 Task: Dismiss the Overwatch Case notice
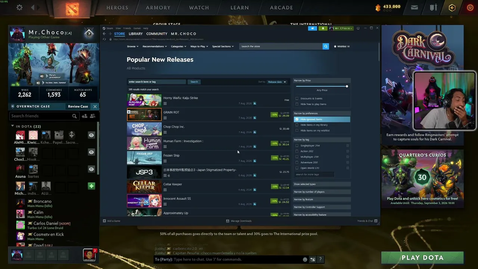[x=95, y=106]
